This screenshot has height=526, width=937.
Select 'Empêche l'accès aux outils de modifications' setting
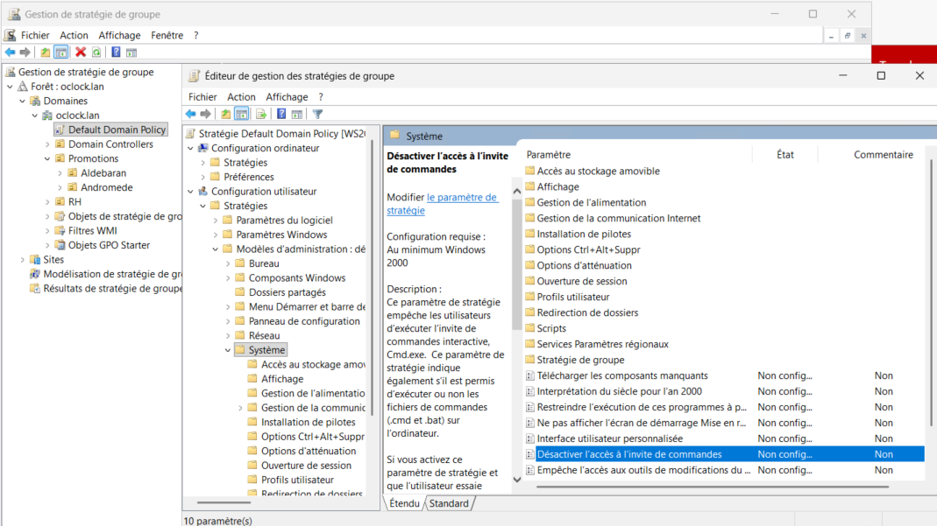pos(642,470)
